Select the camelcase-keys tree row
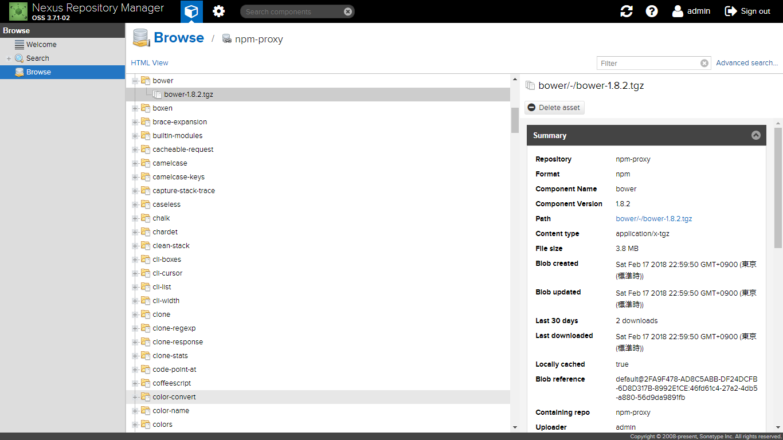This screenshot has width=783, height=440. (318, 177)
